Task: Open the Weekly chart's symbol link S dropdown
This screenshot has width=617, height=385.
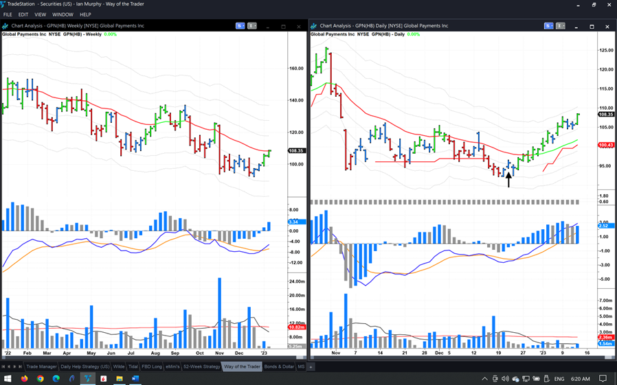Action: coord(240,26)
